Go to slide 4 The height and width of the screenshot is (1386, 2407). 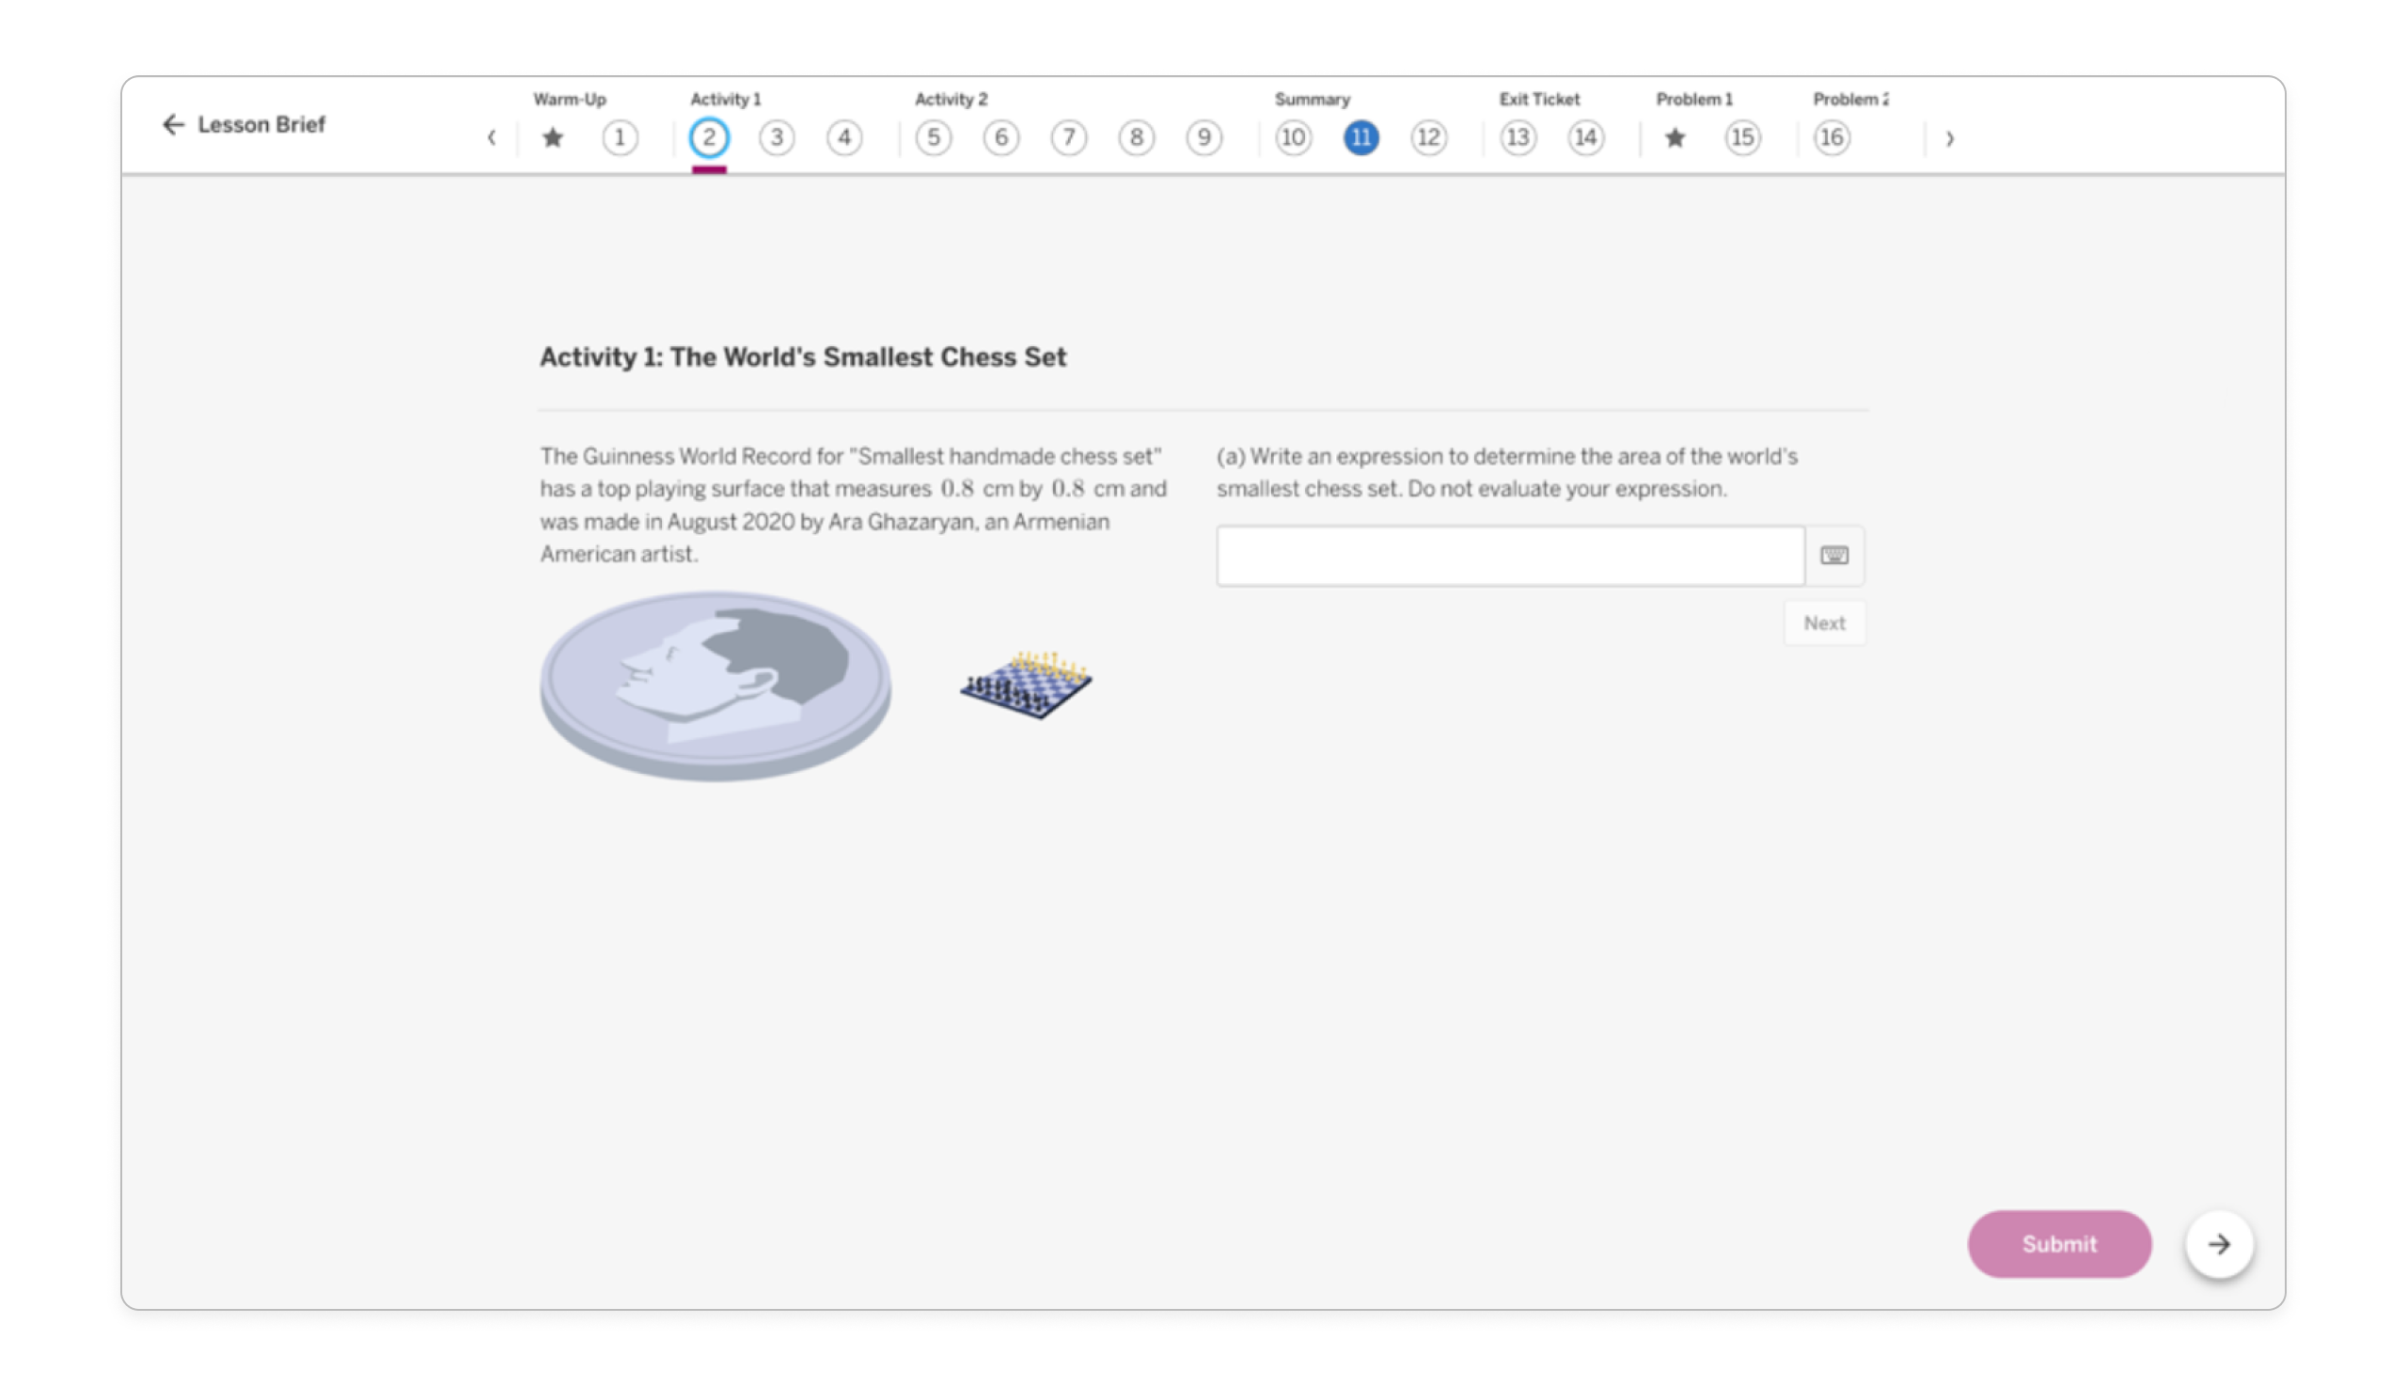click(x=844, y=138)
